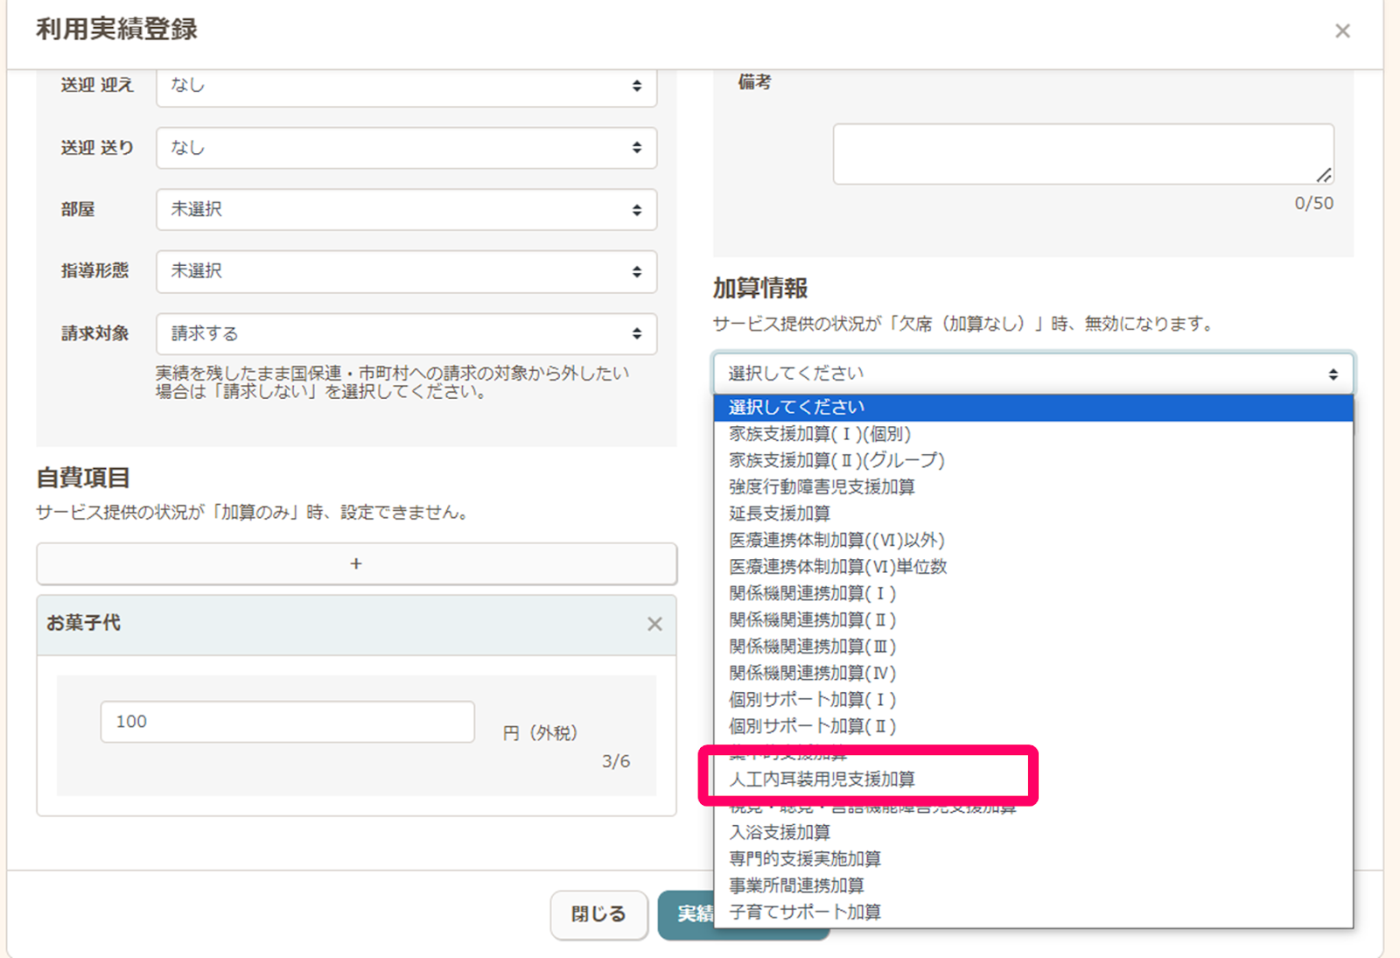Open the 送迎 送り dropdown
Viewport: 1400px width, 958px height.
(x=406, y=148)
